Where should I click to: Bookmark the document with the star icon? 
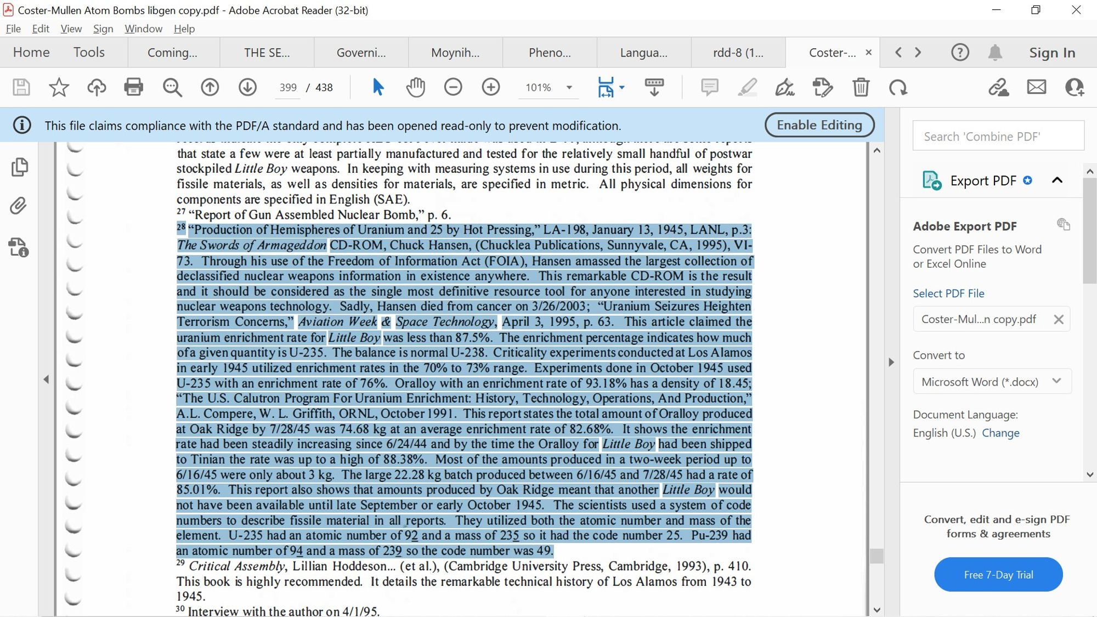pyautogui.click(x=59, y=87)
